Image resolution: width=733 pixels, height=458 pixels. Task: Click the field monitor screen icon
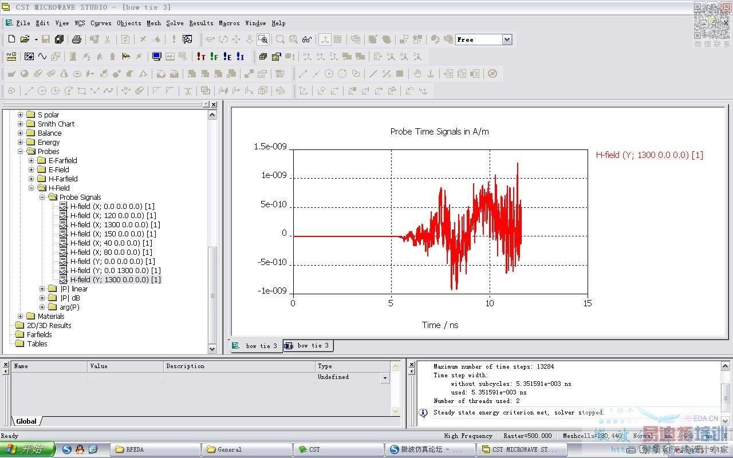[x=156, y=57]
